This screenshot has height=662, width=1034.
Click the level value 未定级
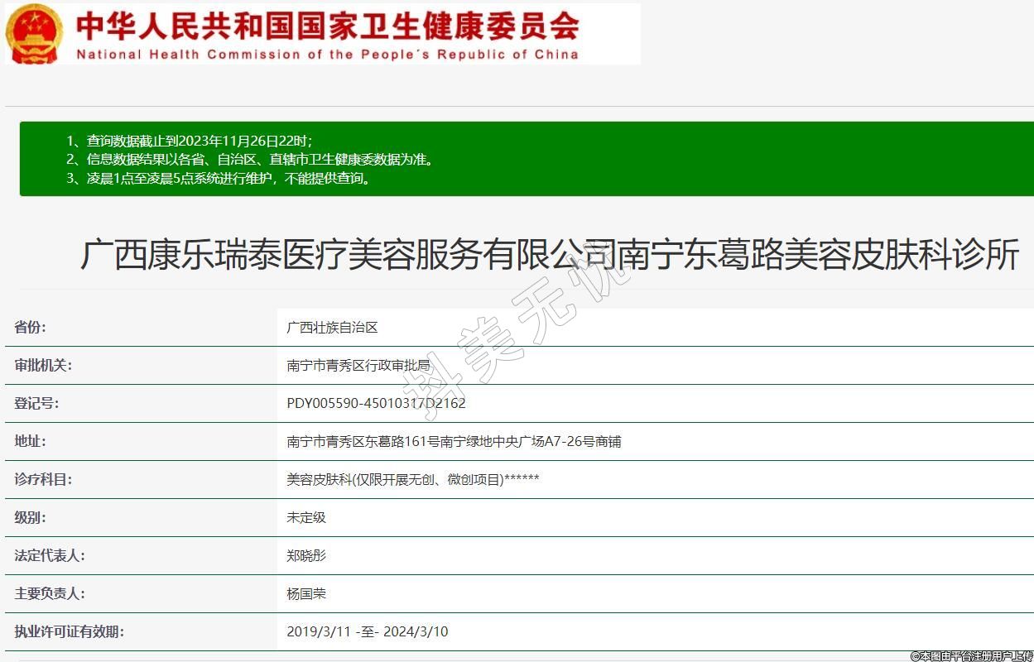click(x=306, y=518)
